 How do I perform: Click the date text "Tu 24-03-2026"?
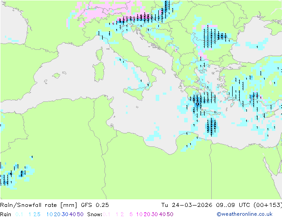tap(186, 205)
